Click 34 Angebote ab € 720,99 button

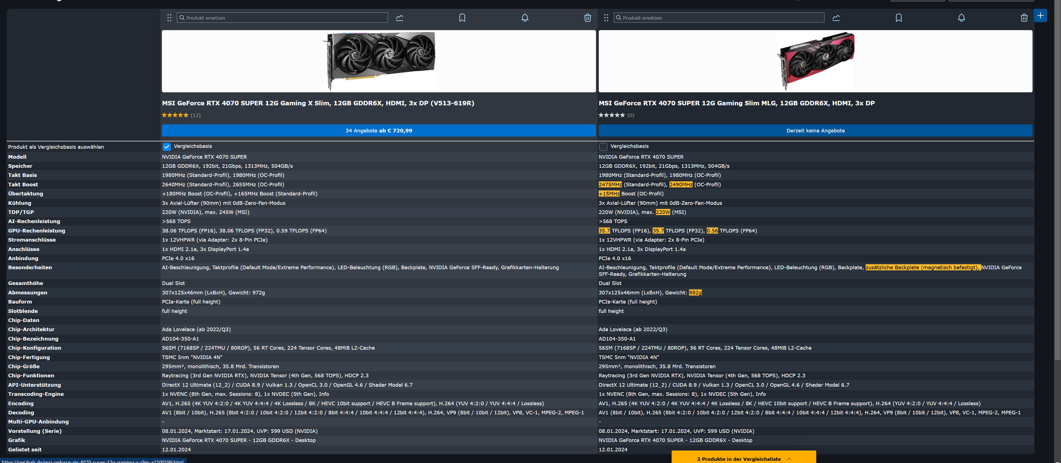379,130
